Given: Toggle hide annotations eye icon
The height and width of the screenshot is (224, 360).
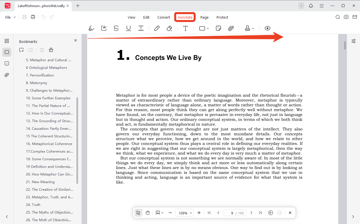Looking at the screenshot, I should click(x=268, y=28).
